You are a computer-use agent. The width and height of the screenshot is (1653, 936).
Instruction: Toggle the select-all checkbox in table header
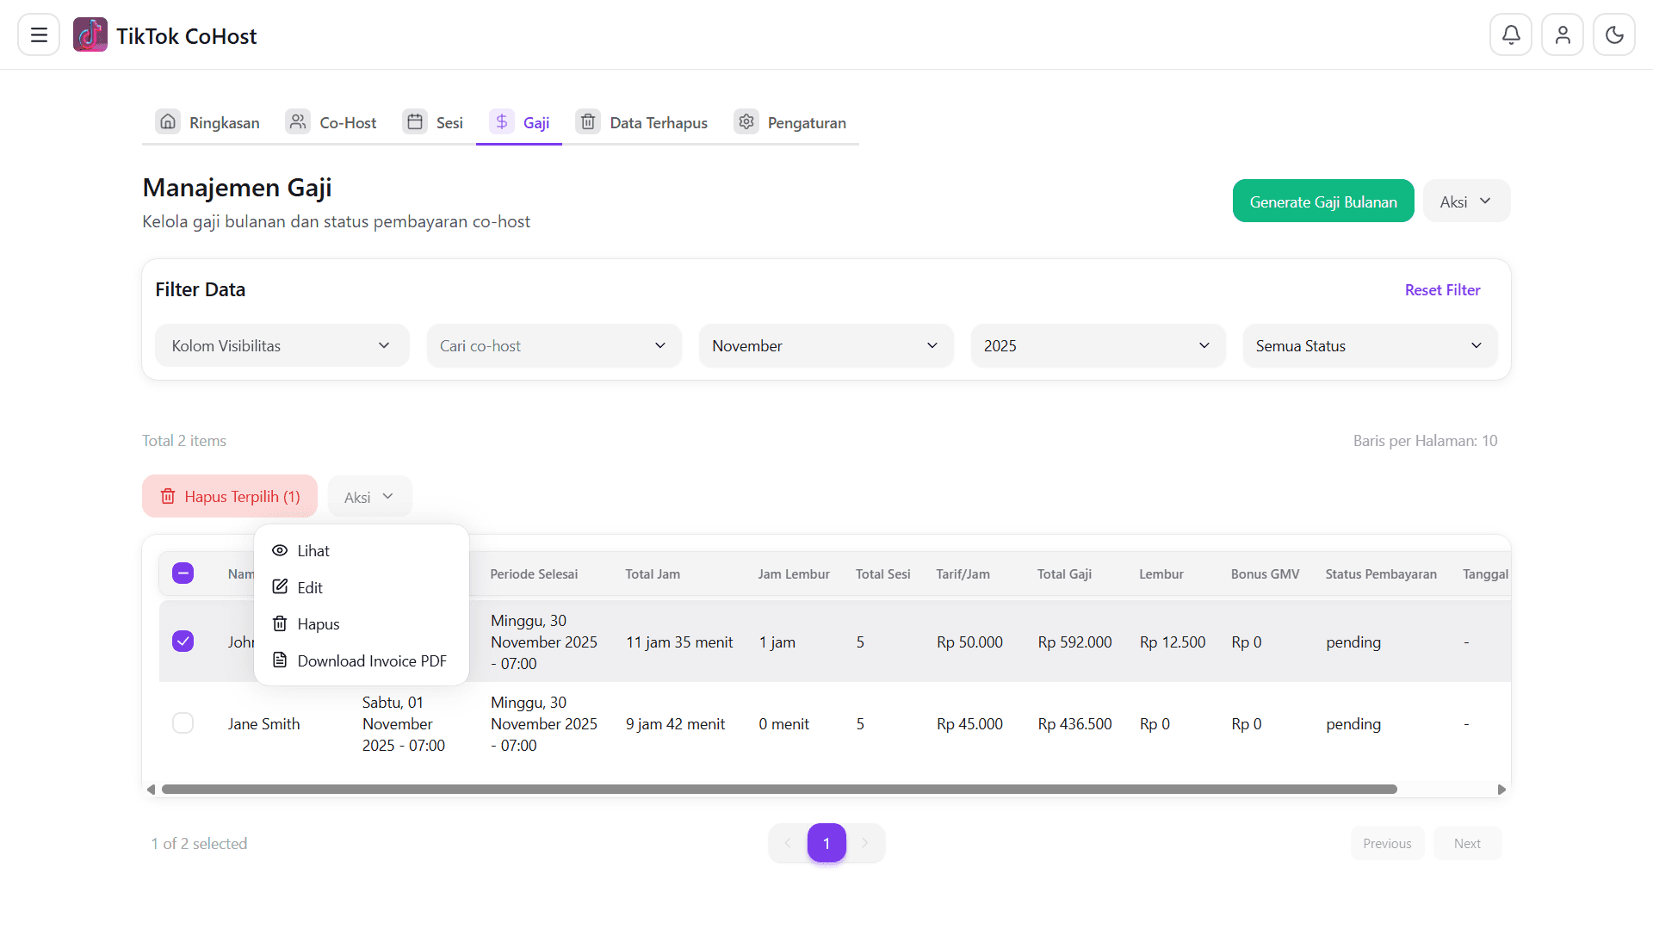pyautogui.click(x=183, y=573)
